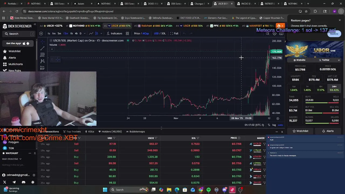Viewport: 345px width, 194px height.
Task: Expand the timeframe interval dropdown arrow
Action: (x=85, y=33)
